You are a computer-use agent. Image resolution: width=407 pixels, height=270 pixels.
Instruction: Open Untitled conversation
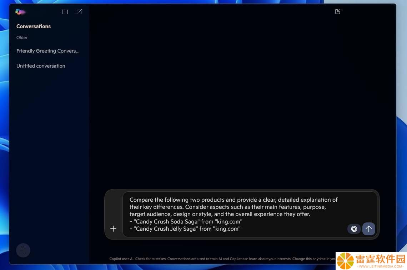click(41, 66)
